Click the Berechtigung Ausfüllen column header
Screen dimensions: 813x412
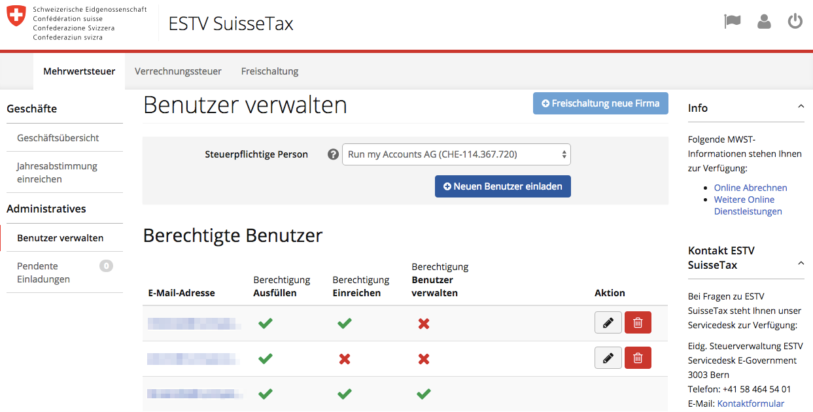pyautogui.click(x=282, y=286)
